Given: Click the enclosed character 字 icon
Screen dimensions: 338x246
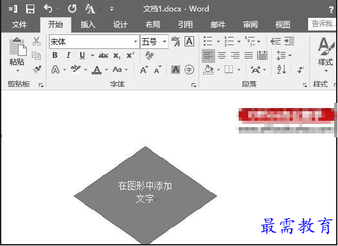Looking at the screenshot, I should [x=189, y=70].
